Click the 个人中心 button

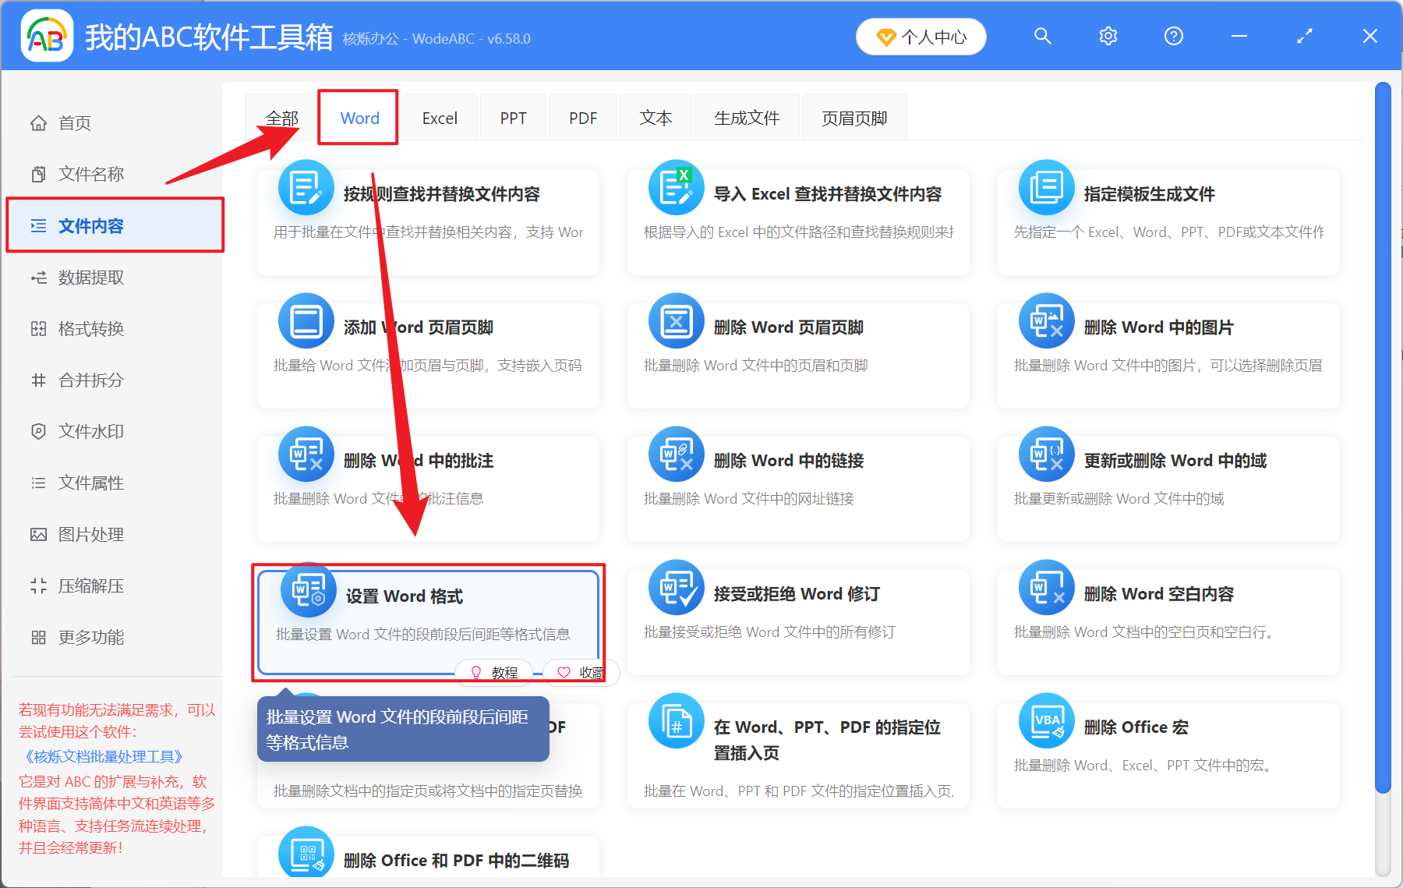point(921,36)
